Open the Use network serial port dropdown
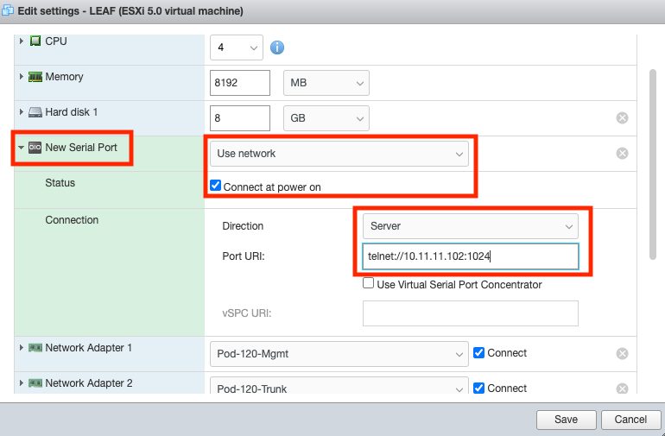Screen dimensions: 665x436 [x=339, y=154]
